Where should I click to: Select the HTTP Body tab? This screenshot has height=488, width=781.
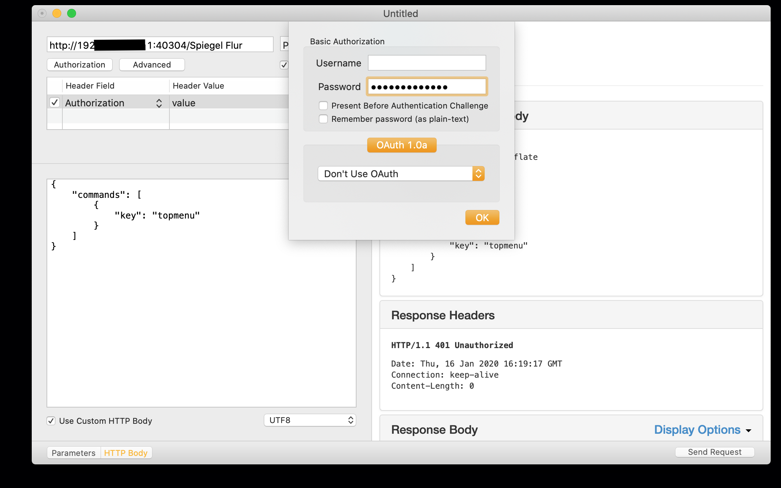[126, 453]
